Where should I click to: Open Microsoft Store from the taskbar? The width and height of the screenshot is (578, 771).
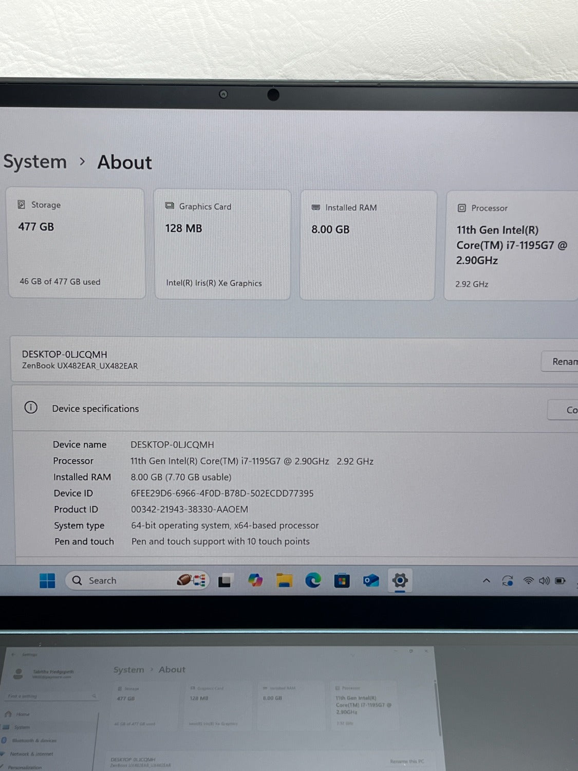point(342,581)
